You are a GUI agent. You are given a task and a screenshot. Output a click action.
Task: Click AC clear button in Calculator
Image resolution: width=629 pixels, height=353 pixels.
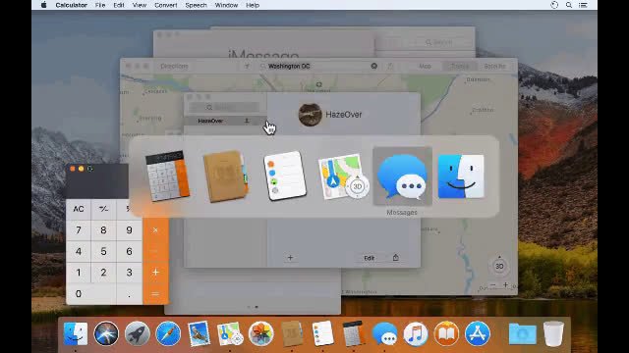(79, 209)
